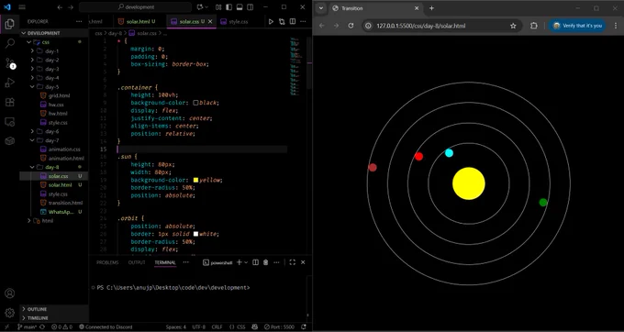Kill the terminal with trash icon
The width and height of the screenshot is (624, 332).
pos(265,262)
